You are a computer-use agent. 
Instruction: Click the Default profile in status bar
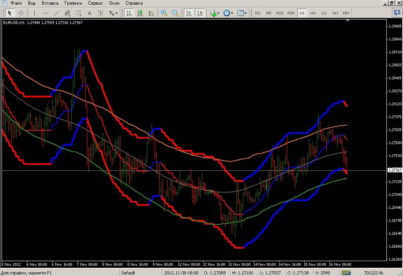click(x=128, y=273)
